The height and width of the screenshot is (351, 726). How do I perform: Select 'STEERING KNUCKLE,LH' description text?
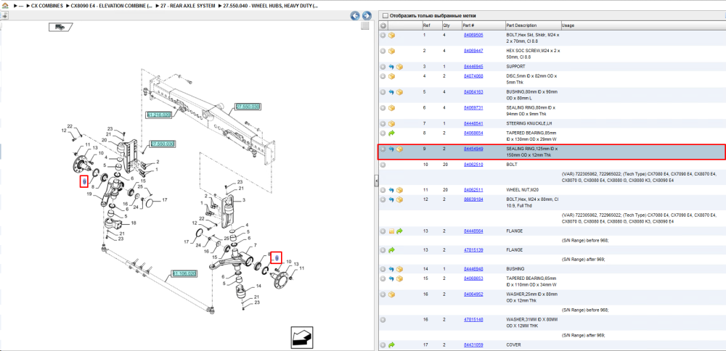point(529,123)
